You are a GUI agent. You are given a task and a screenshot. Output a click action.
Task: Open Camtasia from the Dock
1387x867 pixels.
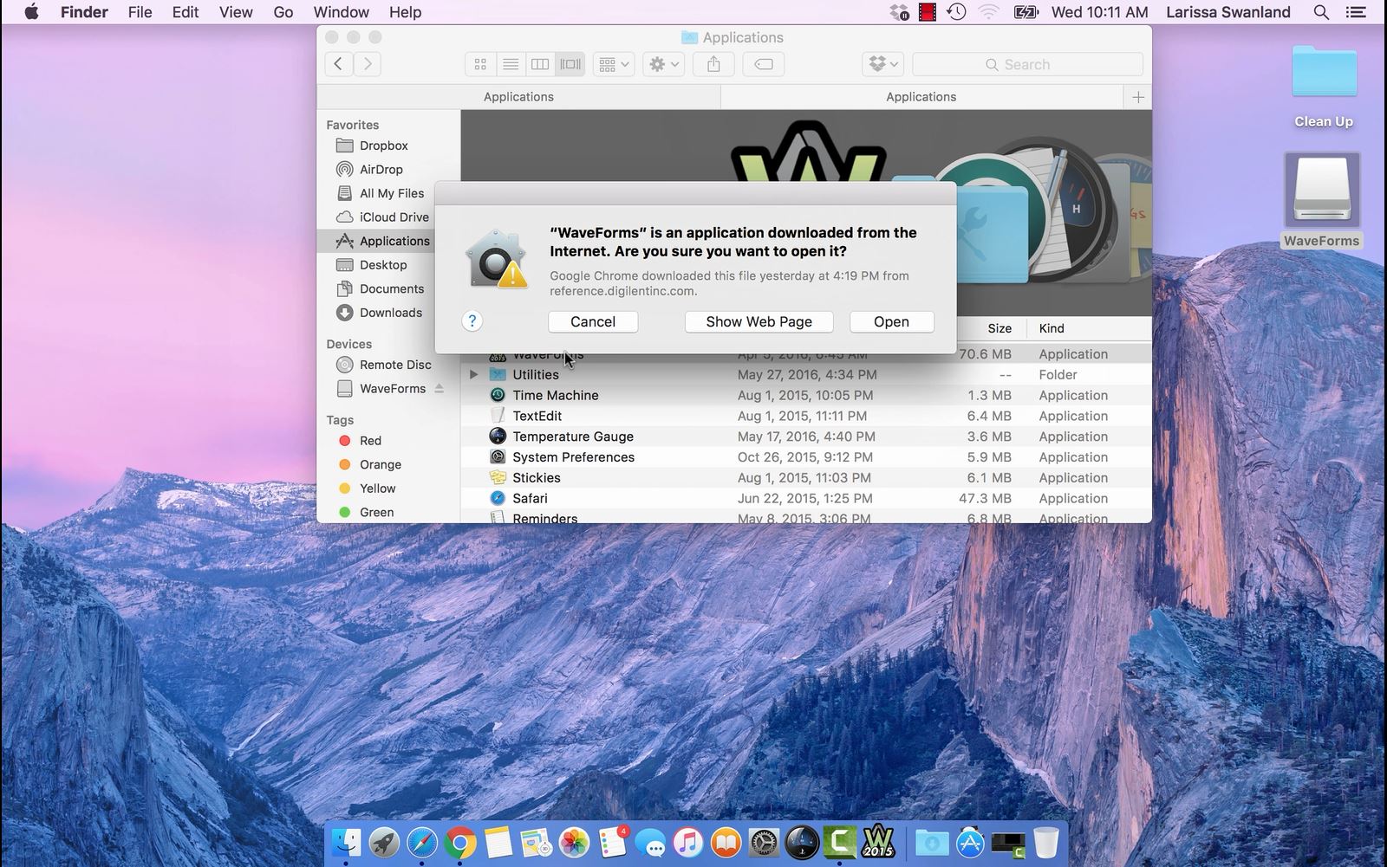point(840,842)
